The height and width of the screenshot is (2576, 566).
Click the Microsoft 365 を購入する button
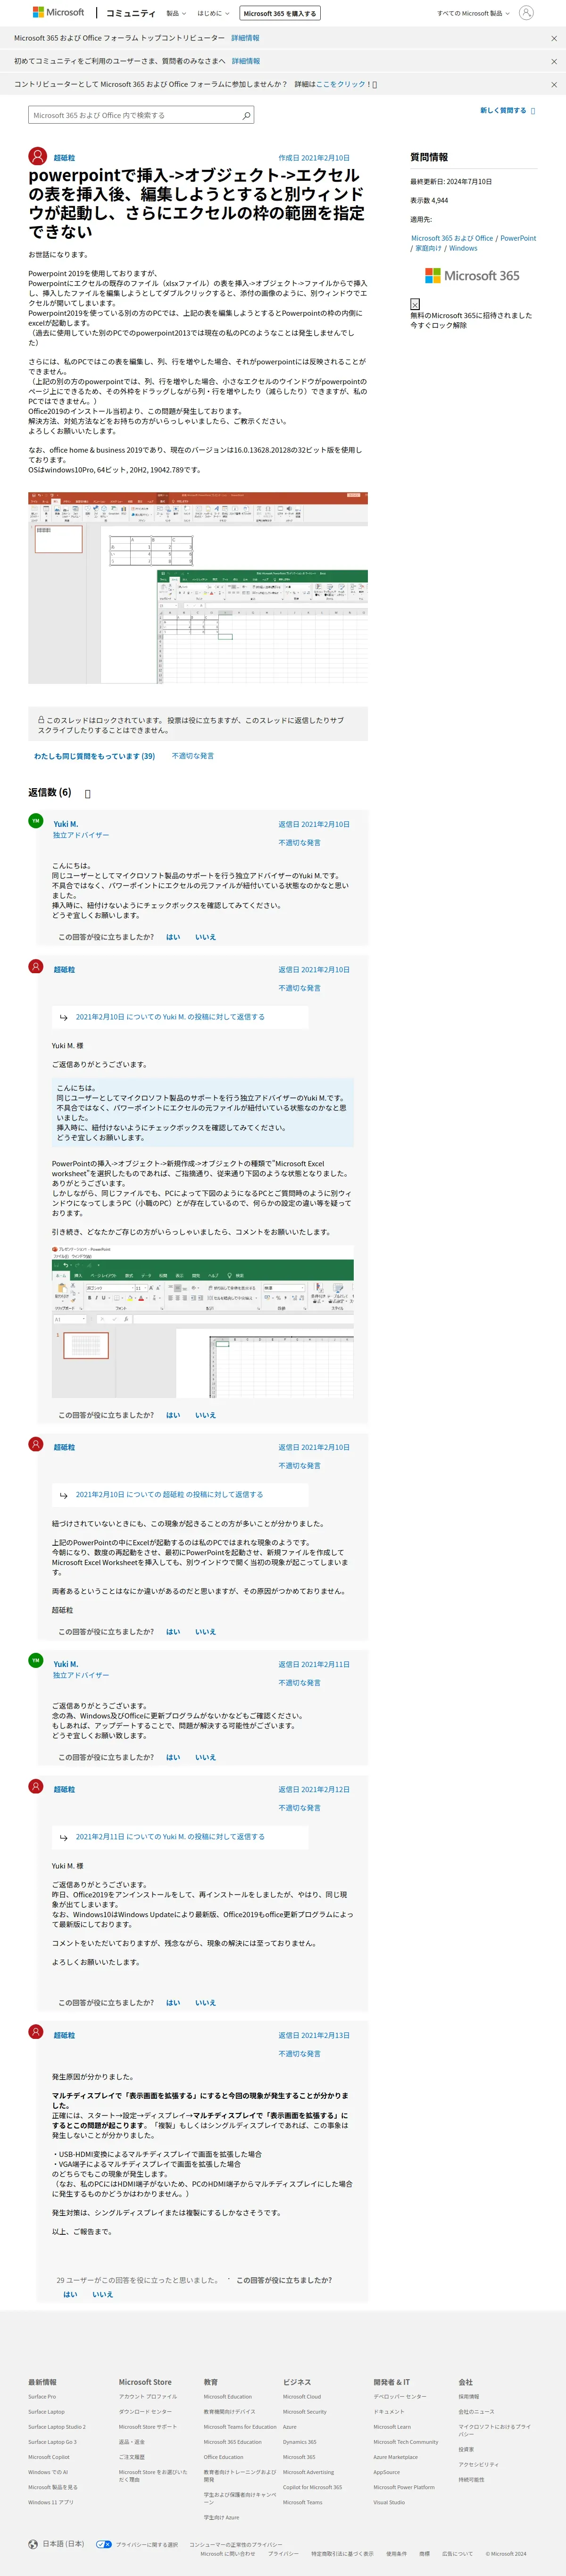(x=280, y=13)
